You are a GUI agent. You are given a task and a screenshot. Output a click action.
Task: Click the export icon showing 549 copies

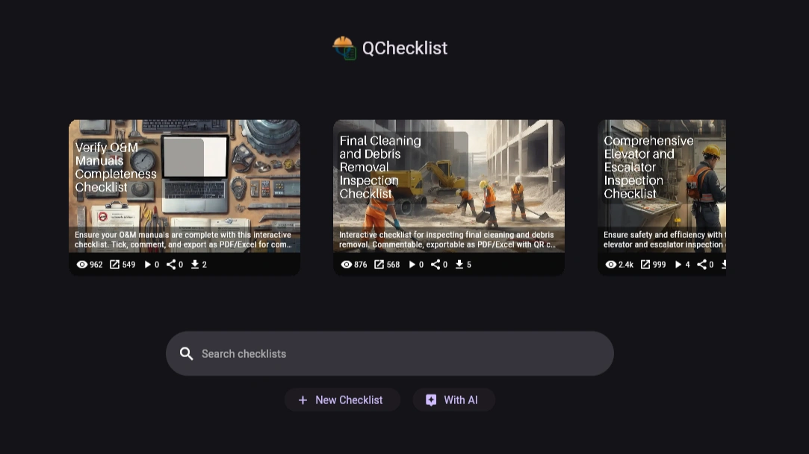(x=114, y=265)
